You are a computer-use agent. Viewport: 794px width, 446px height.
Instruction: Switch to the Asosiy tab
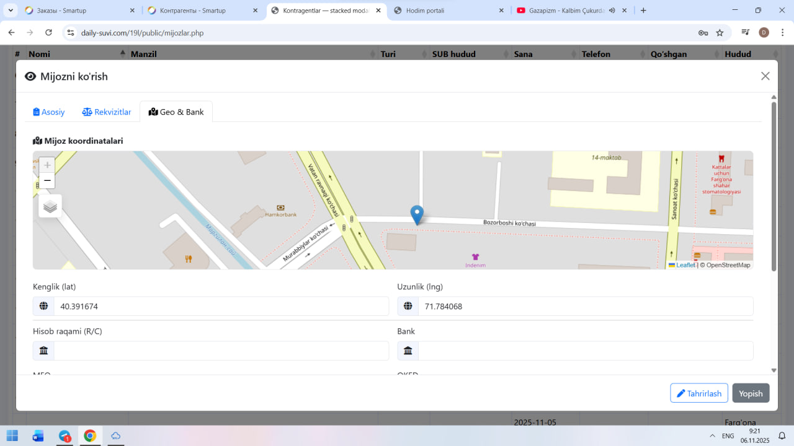tap(49, 112)
